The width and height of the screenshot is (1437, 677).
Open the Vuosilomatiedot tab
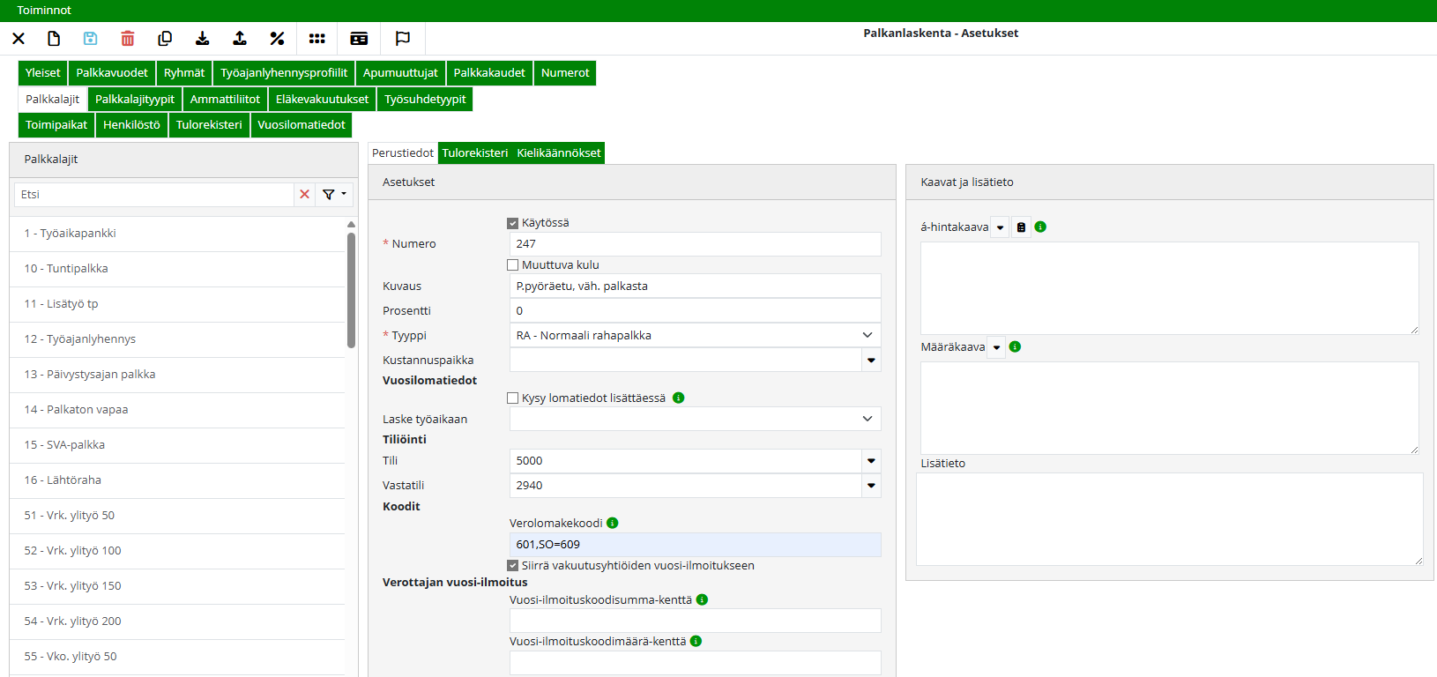point(302,125)
